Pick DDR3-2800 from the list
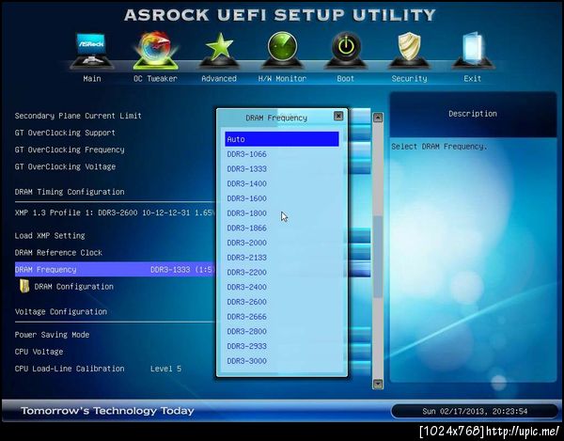This screenshot has width=564, height=441. (x=246, y=331)
